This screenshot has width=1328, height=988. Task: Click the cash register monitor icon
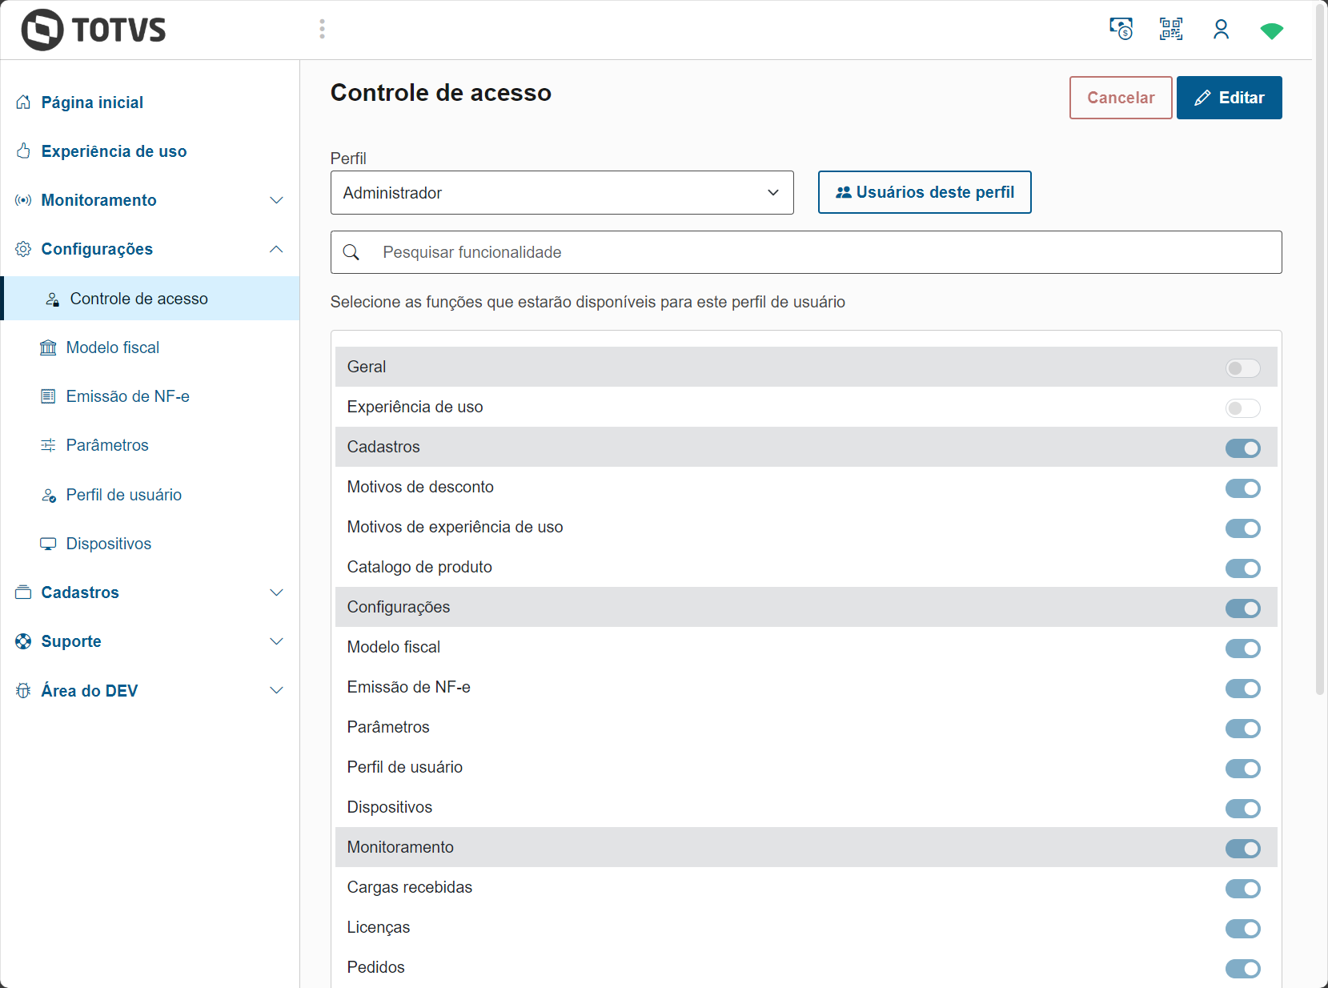click(1121, 30)
